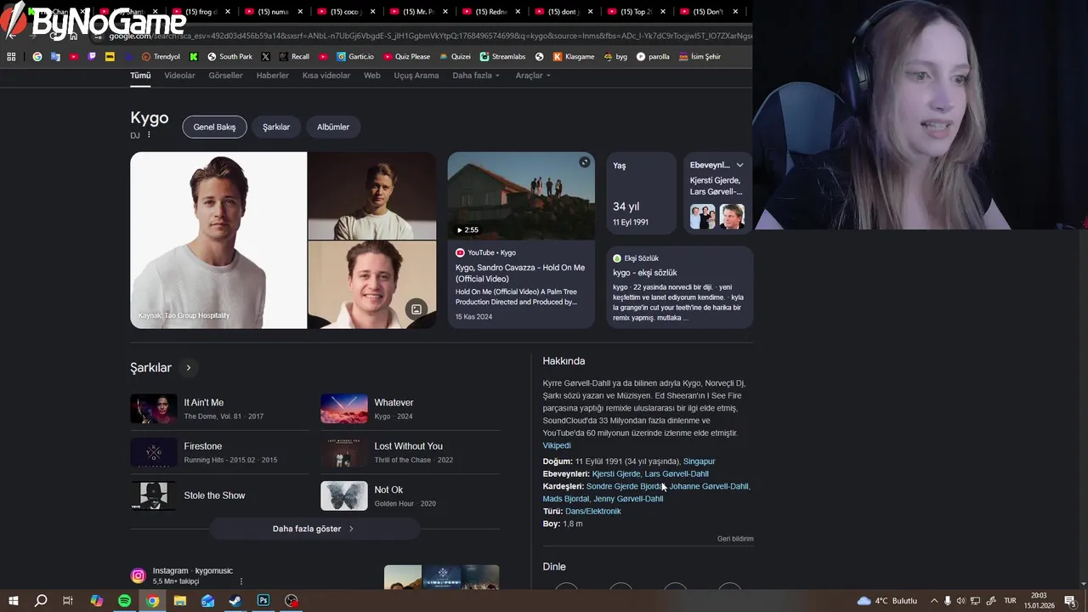Open File Explorer from the taskbar
Screen dimensions: 1088x612
(180, 600)
